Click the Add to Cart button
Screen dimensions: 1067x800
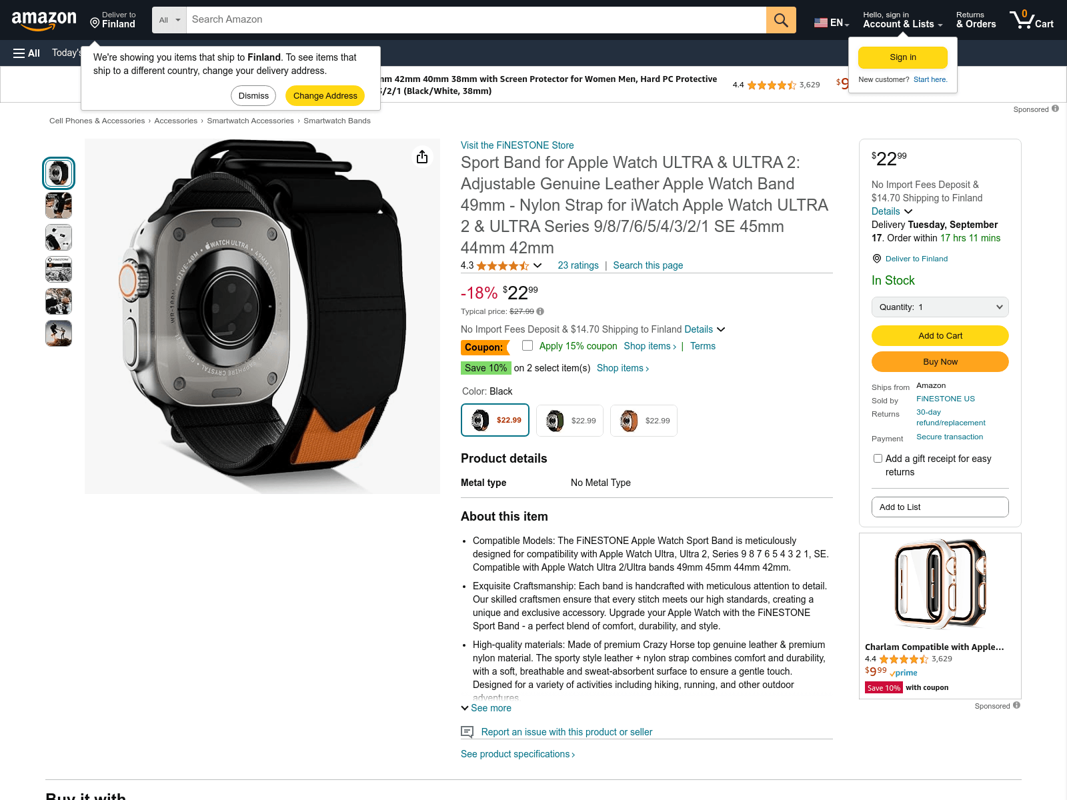940,335
